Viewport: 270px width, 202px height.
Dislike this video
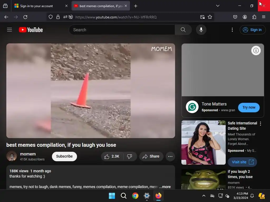click(x=130, y=156)
